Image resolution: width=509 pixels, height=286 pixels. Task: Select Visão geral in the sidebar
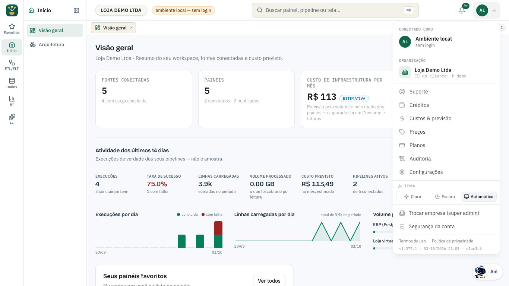click(x=55, y=31)
